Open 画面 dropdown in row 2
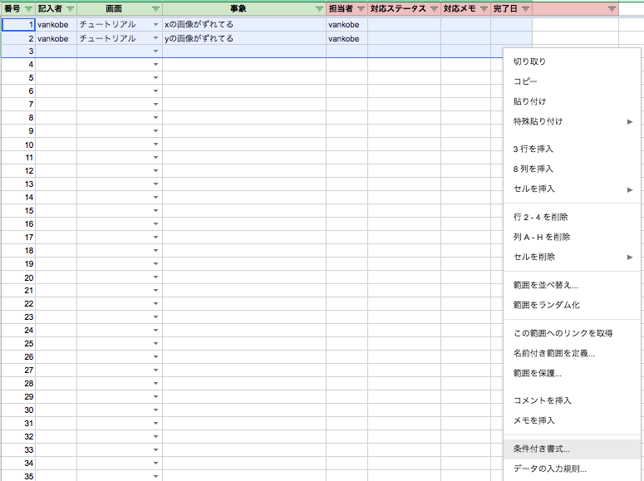Screen dimensions: 644x481 (155, 38)
